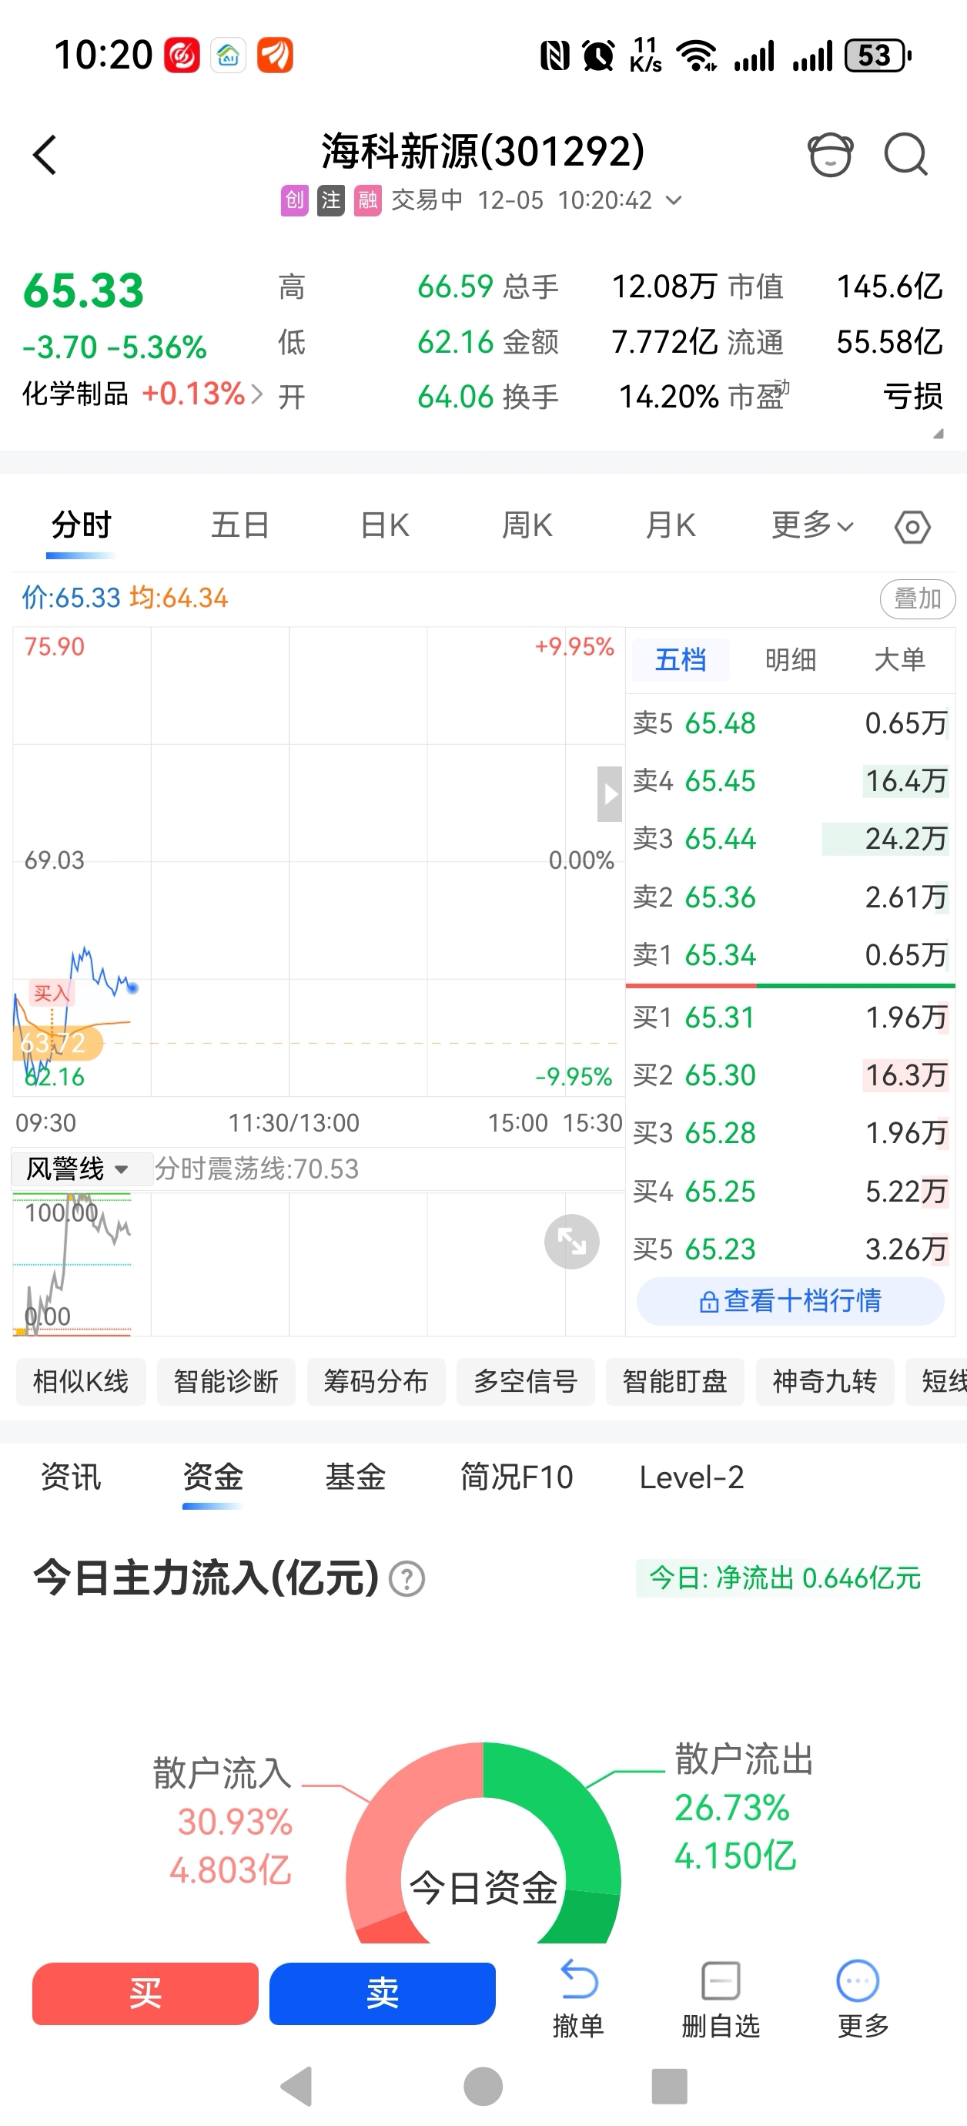This screenshot has height=2126, width=967.
Task: Tap 查看十档行情 button
Action: (791, 1301)
